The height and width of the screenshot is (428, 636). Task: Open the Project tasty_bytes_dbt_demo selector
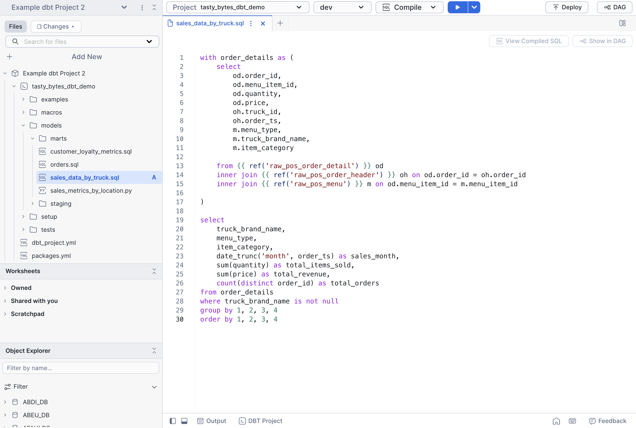238,7
